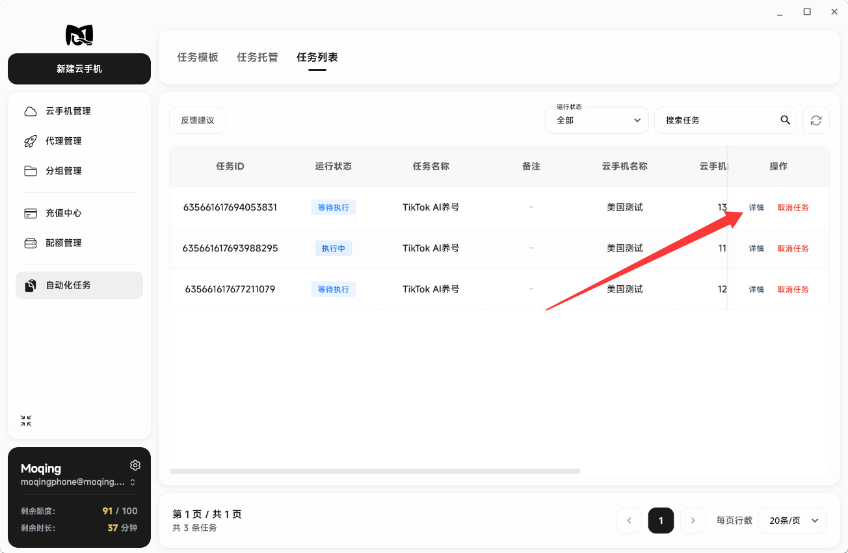The height and width of the screenshot is (553, 848).
Task: Refresh the task list
Action: [816, 120]
